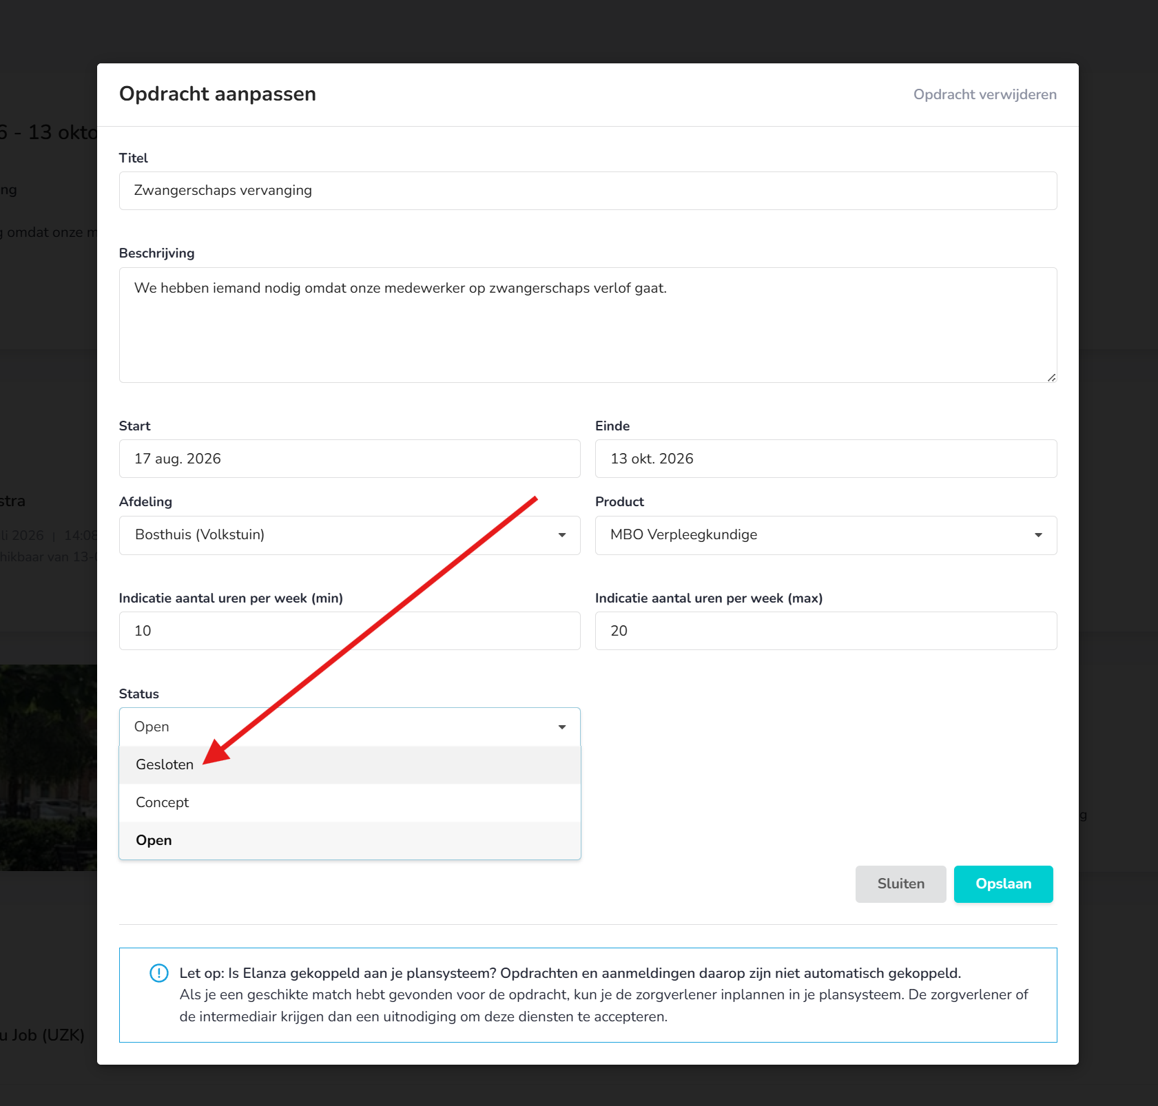This screenshot has width=1158, height=1106.
Task: Open the Einde date field
Action: pos(826,459)
